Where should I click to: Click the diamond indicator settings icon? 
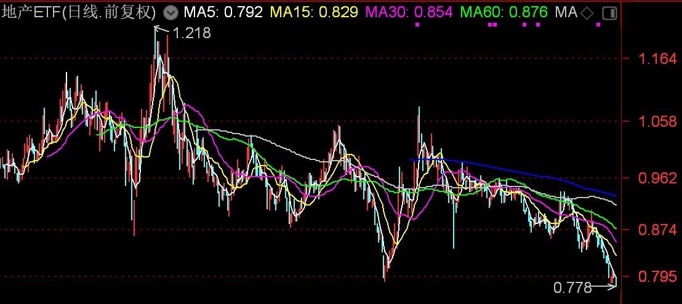[x=587, y=13]
